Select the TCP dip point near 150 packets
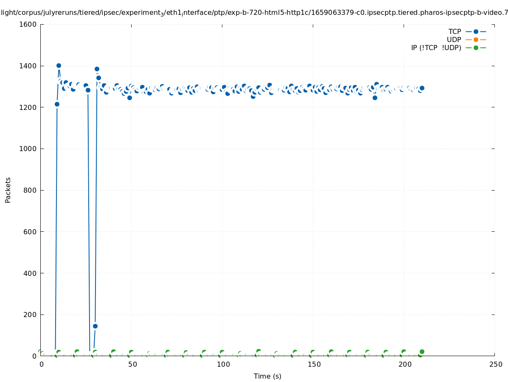 click(95, 326)
